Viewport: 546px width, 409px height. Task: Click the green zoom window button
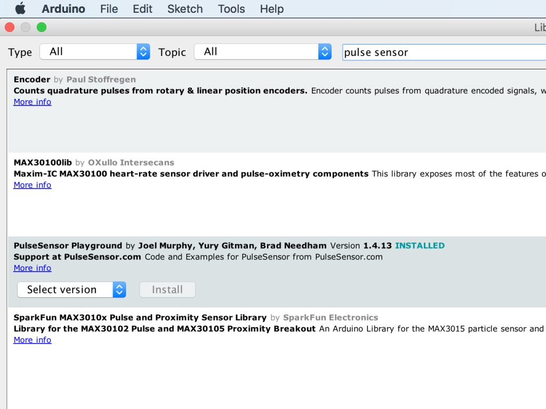coord(42,27)
